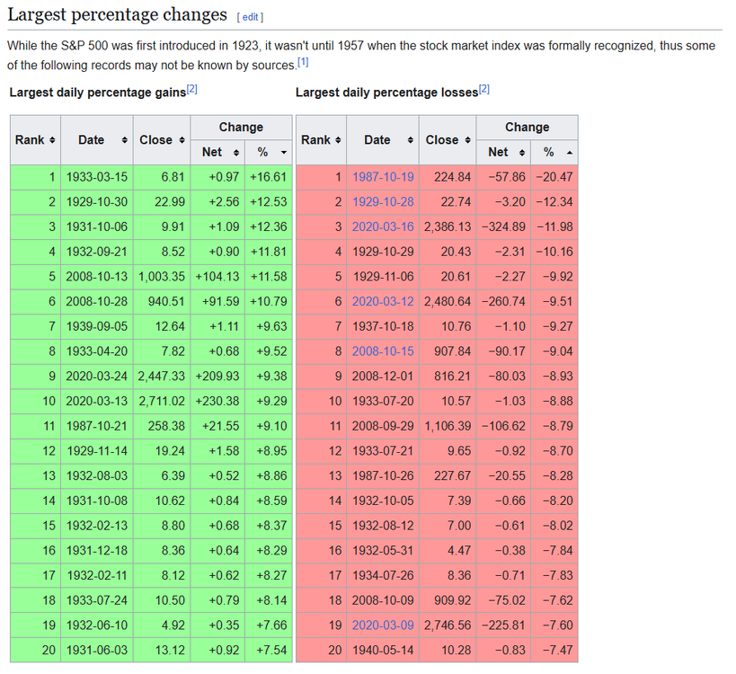Select the 1,106.39 close value
Image resolution: width=736 pixels, height=674 pixels.
click(x=448, y=426)
